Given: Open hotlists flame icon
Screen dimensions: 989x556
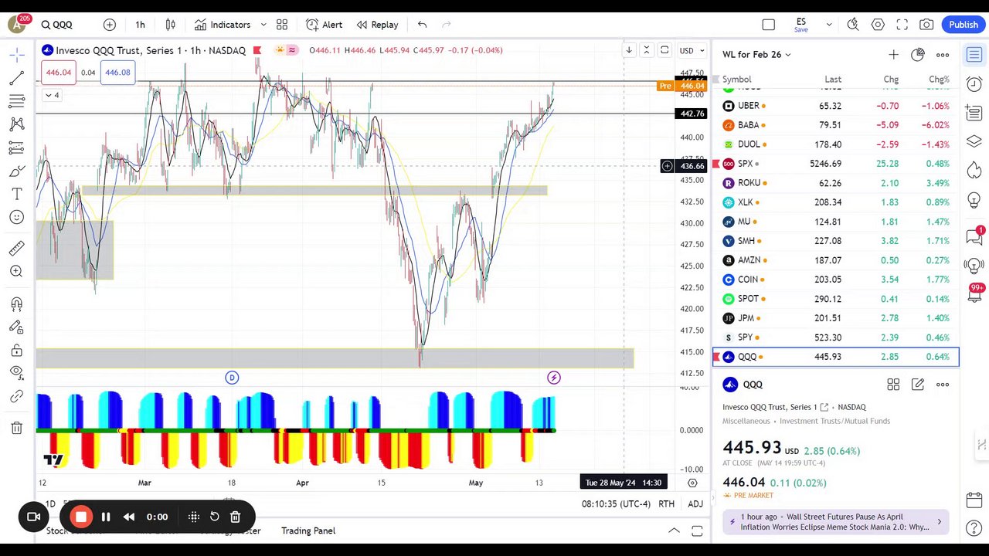Looking at the screenshot, I should tap(974, 170).
